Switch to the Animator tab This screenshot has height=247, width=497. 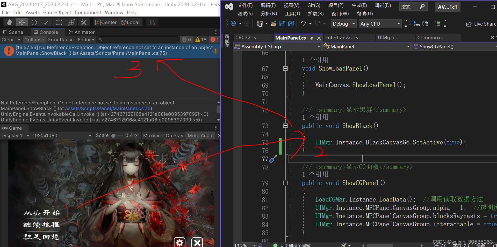82,32
